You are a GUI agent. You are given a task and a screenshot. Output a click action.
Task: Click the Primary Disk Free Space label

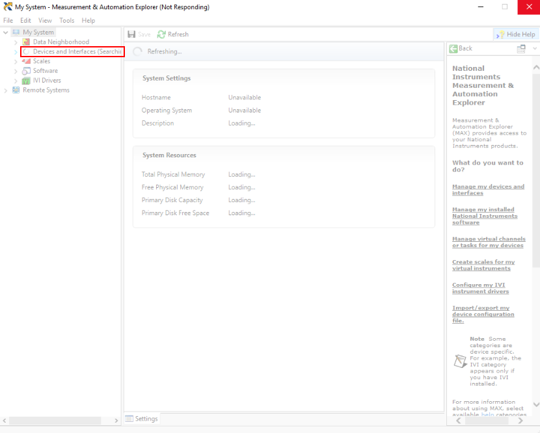point(175,213)
